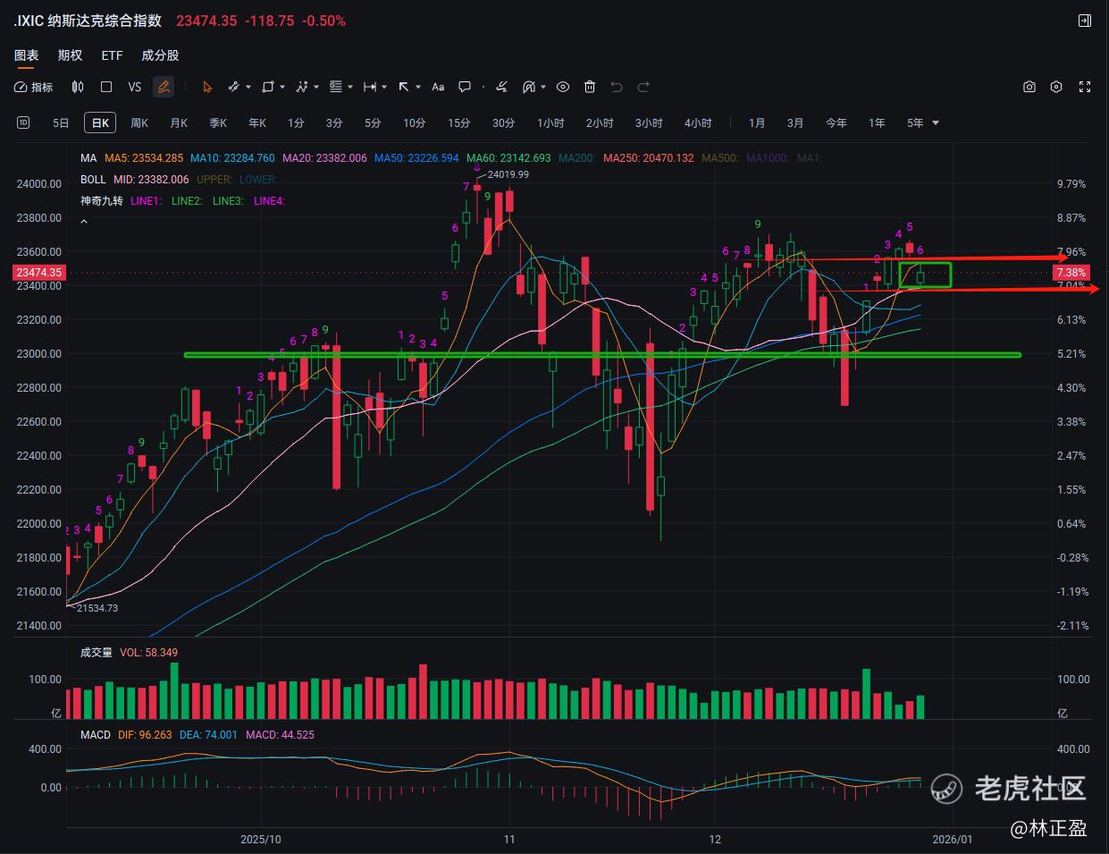Select the 1分 minute interval
This screenshot has width=1109, height=854.
(x=296, y=123)
